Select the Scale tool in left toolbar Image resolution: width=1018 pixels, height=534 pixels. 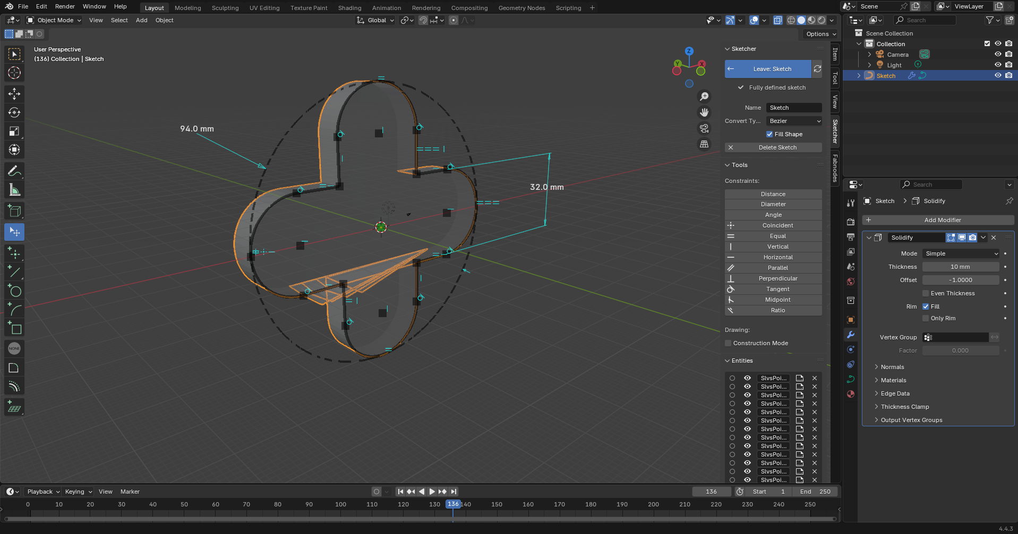click(14, 131)
